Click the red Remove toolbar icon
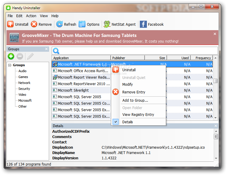The image size is (227, 175). pyautogui.click(x=34, y=24)
